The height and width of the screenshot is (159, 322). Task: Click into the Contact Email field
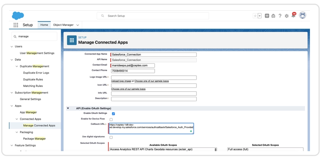click(133, 65)
